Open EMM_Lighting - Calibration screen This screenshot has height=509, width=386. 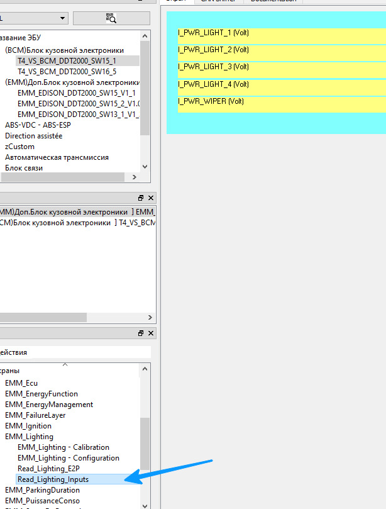(63, 447)
